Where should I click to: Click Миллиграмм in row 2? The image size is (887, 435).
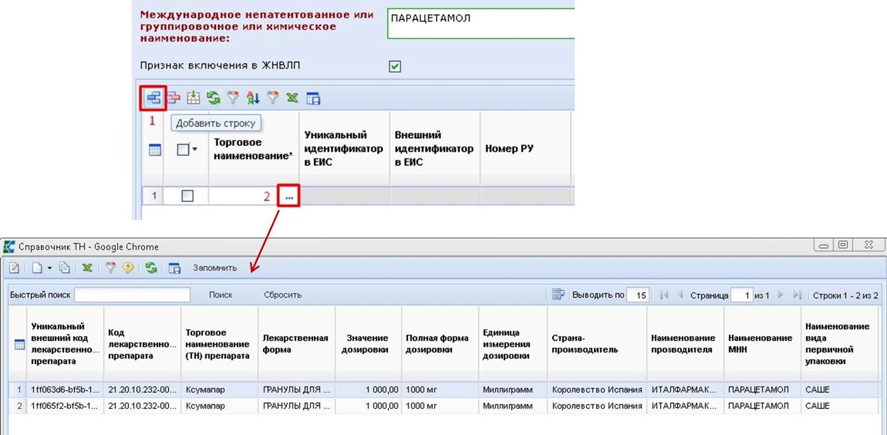pyautogui.click(x=507, y=406)
